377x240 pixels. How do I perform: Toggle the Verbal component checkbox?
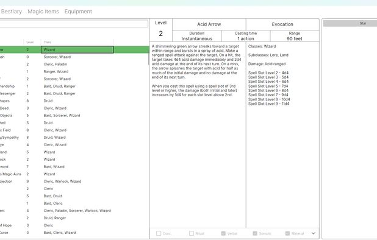[x=223, y=233]
